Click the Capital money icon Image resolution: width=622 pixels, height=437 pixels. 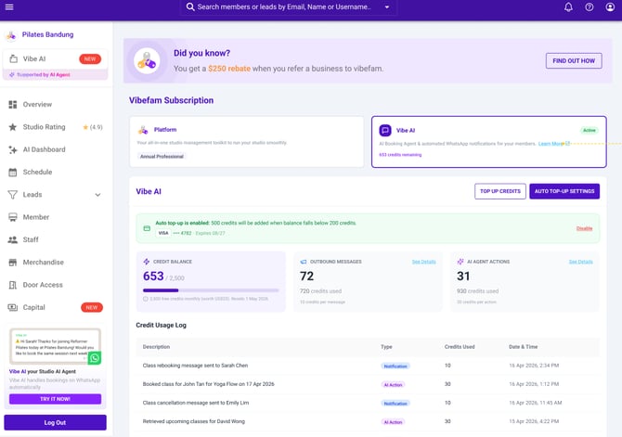tap(13, 307)
